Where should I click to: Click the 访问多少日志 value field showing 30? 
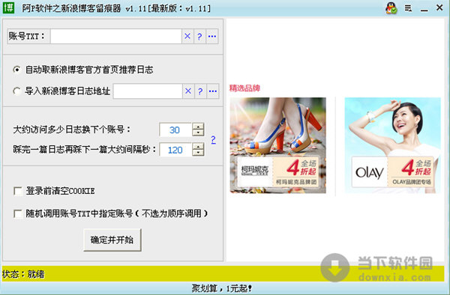click(x=175, y=130)
